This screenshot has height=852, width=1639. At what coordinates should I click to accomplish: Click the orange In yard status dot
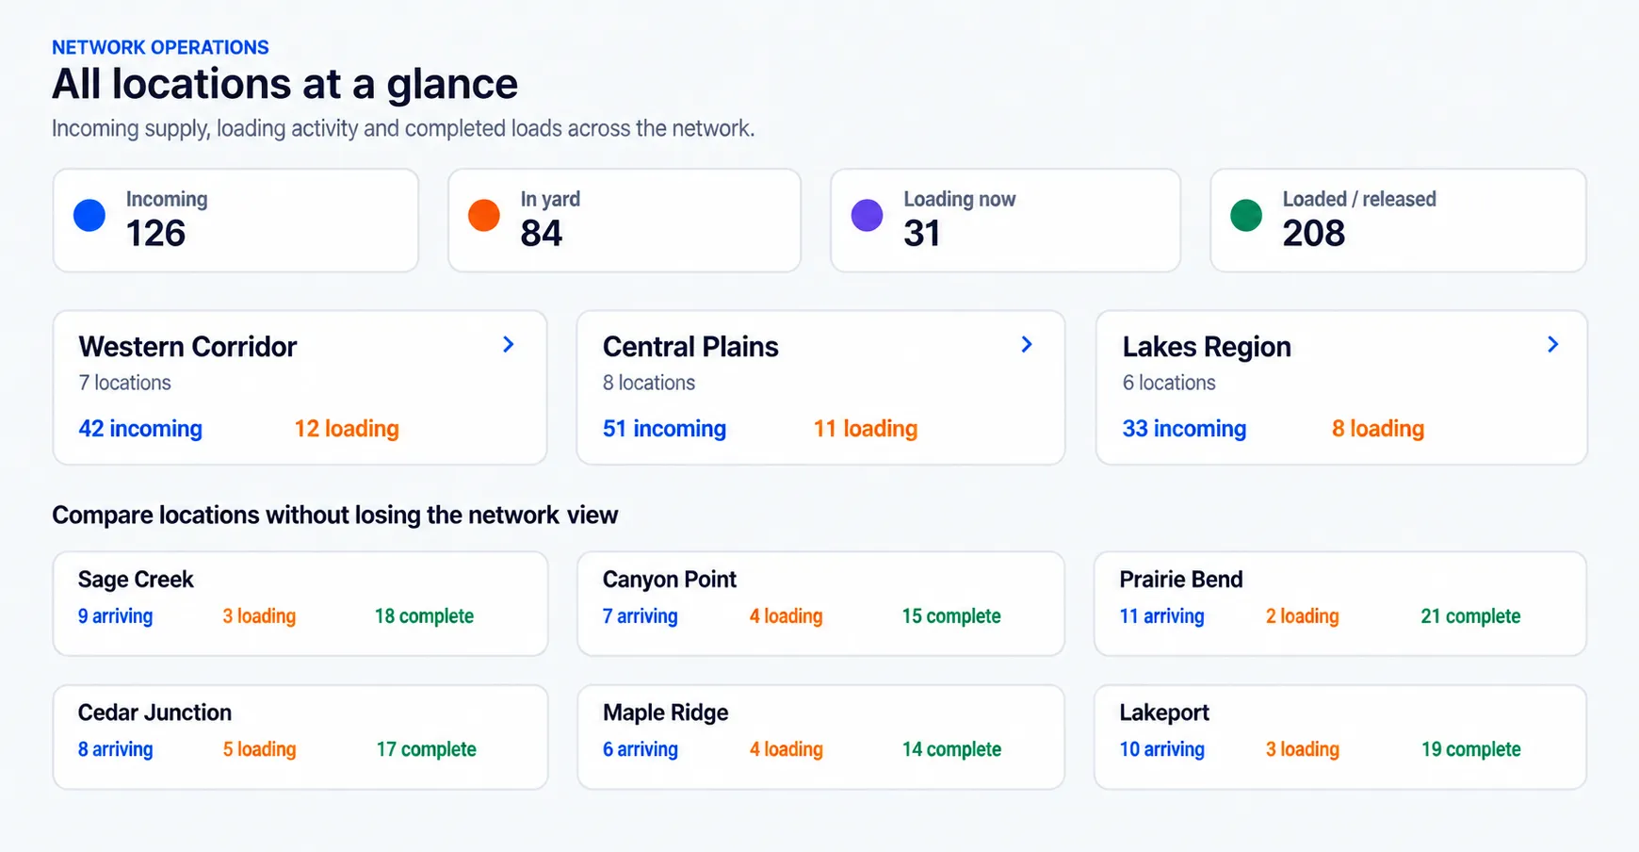tap(484, 215)
